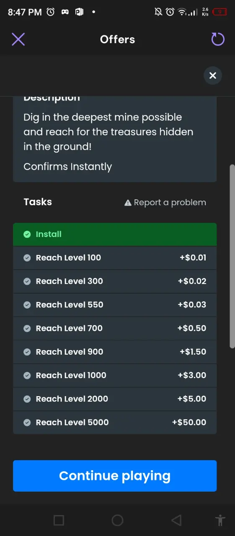Tap the +$50.00 reward amount

tap(189, 422)
